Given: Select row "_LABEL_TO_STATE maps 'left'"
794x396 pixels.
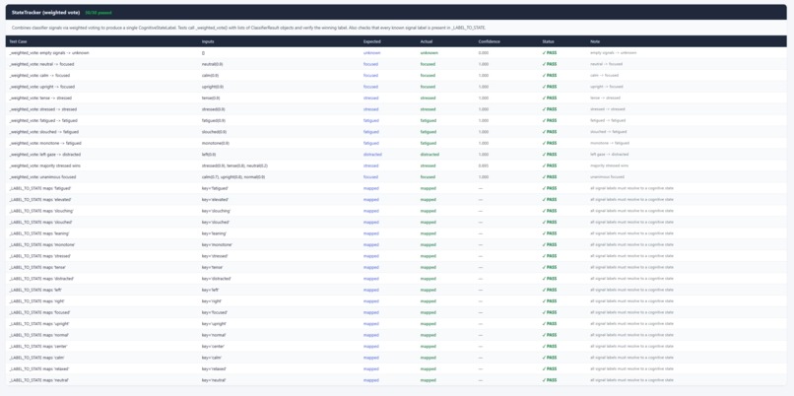Looking at the screenshot, I should [x=396, y=291].
